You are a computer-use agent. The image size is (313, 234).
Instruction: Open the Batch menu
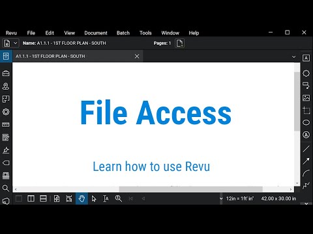123,33
